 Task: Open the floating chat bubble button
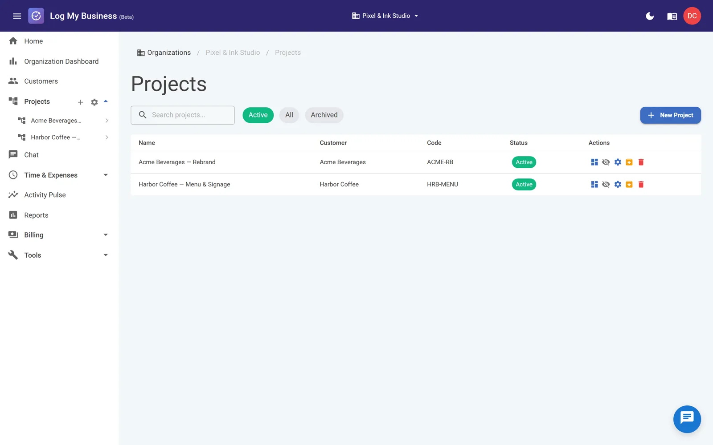tap(687, 419)
